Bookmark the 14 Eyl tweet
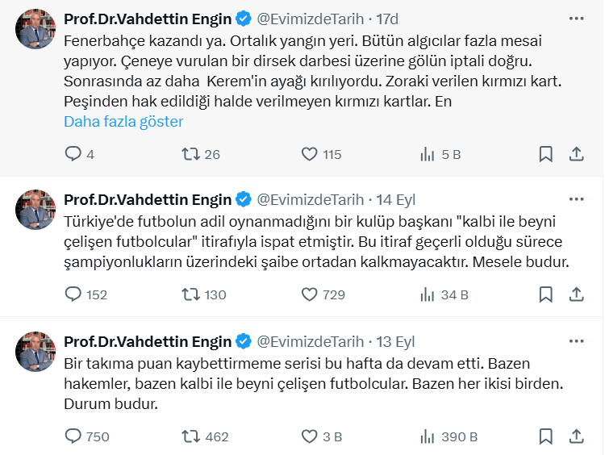 546,294
